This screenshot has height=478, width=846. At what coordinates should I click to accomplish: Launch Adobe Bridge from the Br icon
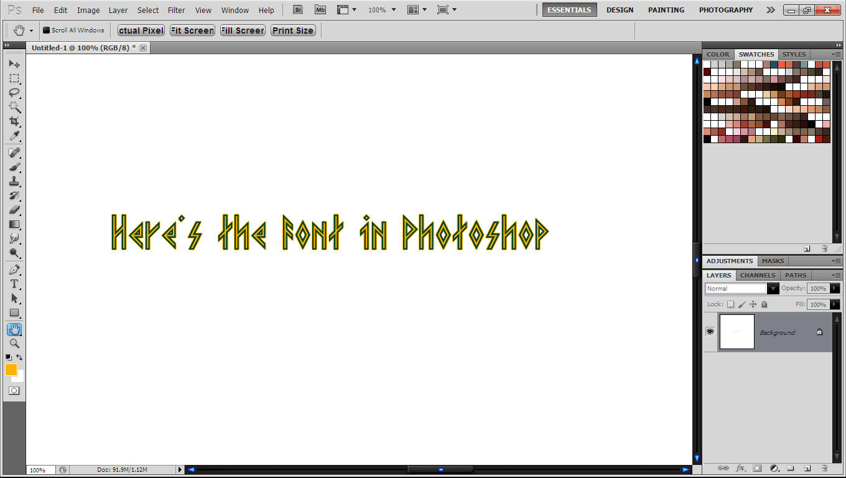pos(298,10)
